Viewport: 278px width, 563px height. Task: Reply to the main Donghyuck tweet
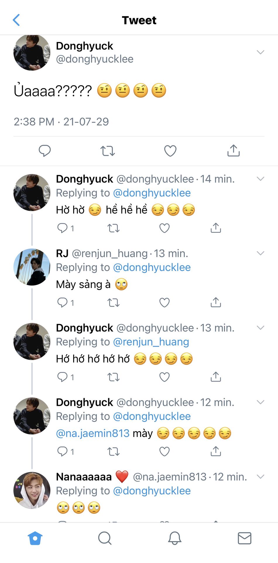click(45, 151)
